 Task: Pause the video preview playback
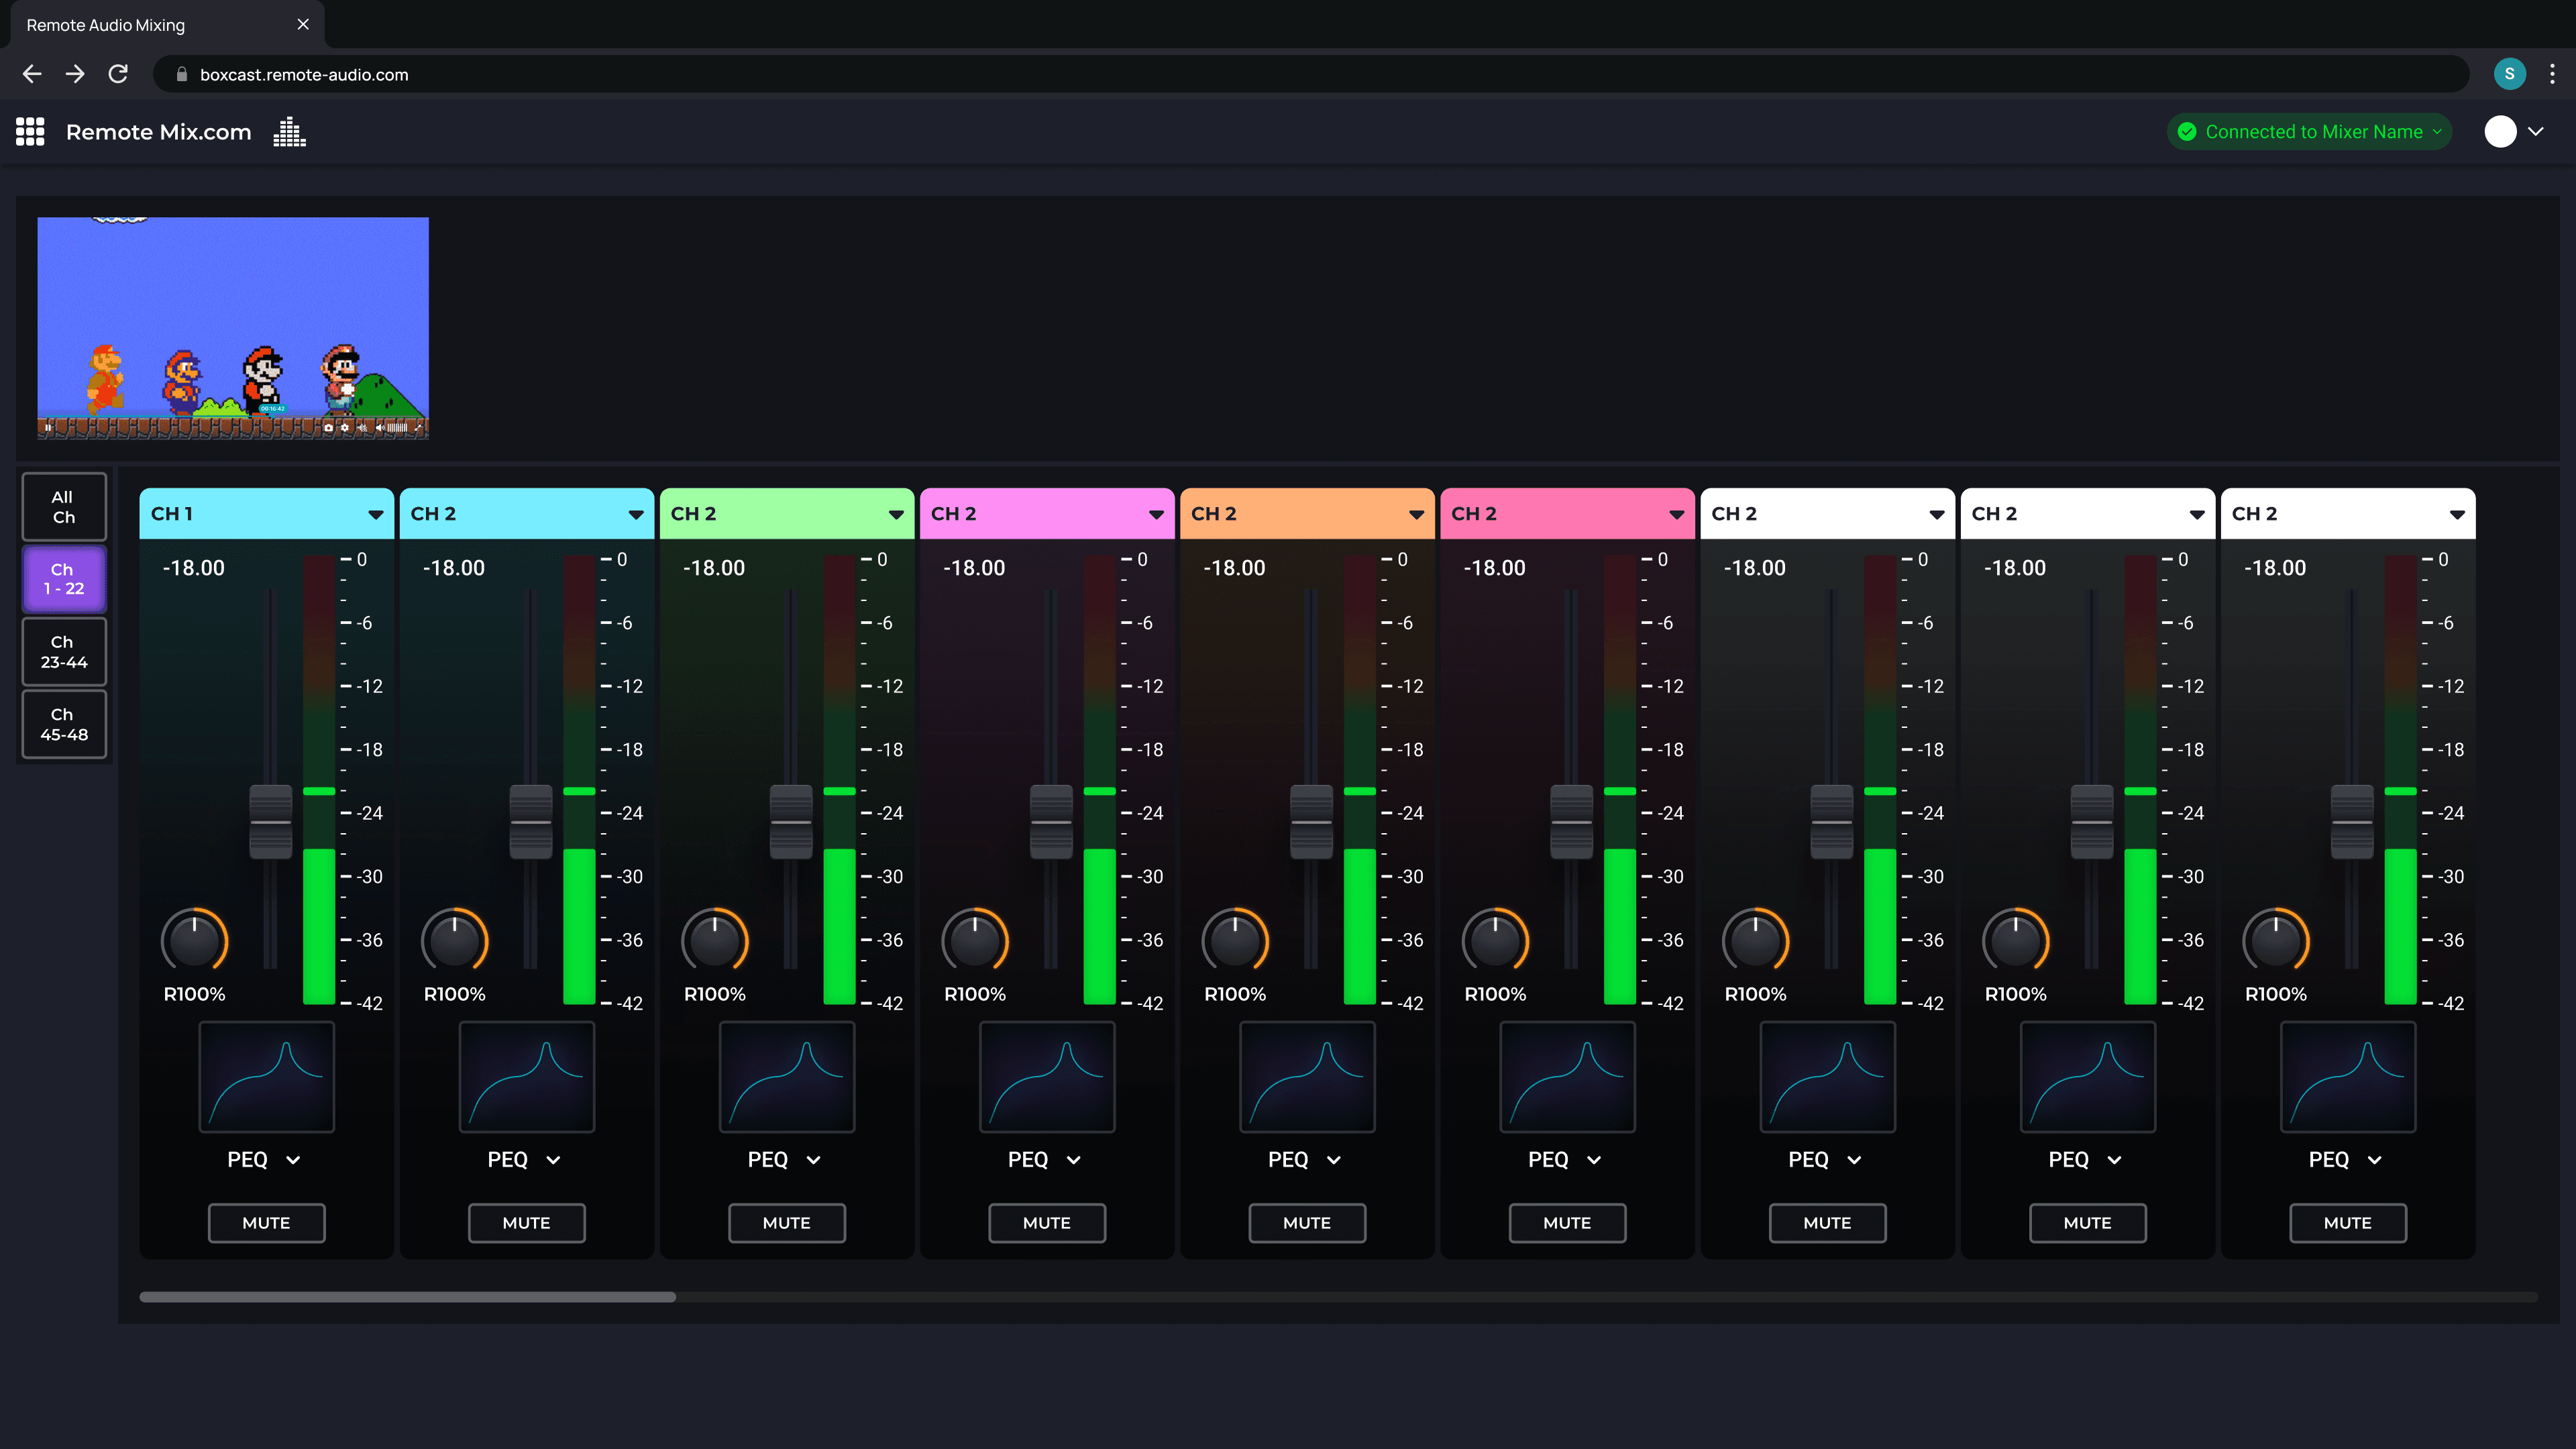click(x=48, y=428)
